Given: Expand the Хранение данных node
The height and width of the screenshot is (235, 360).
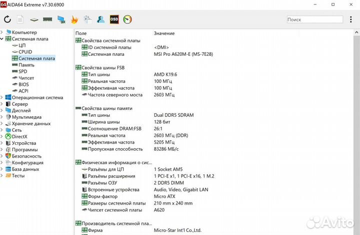Looking at the screenshot, I should click(2, 123).
